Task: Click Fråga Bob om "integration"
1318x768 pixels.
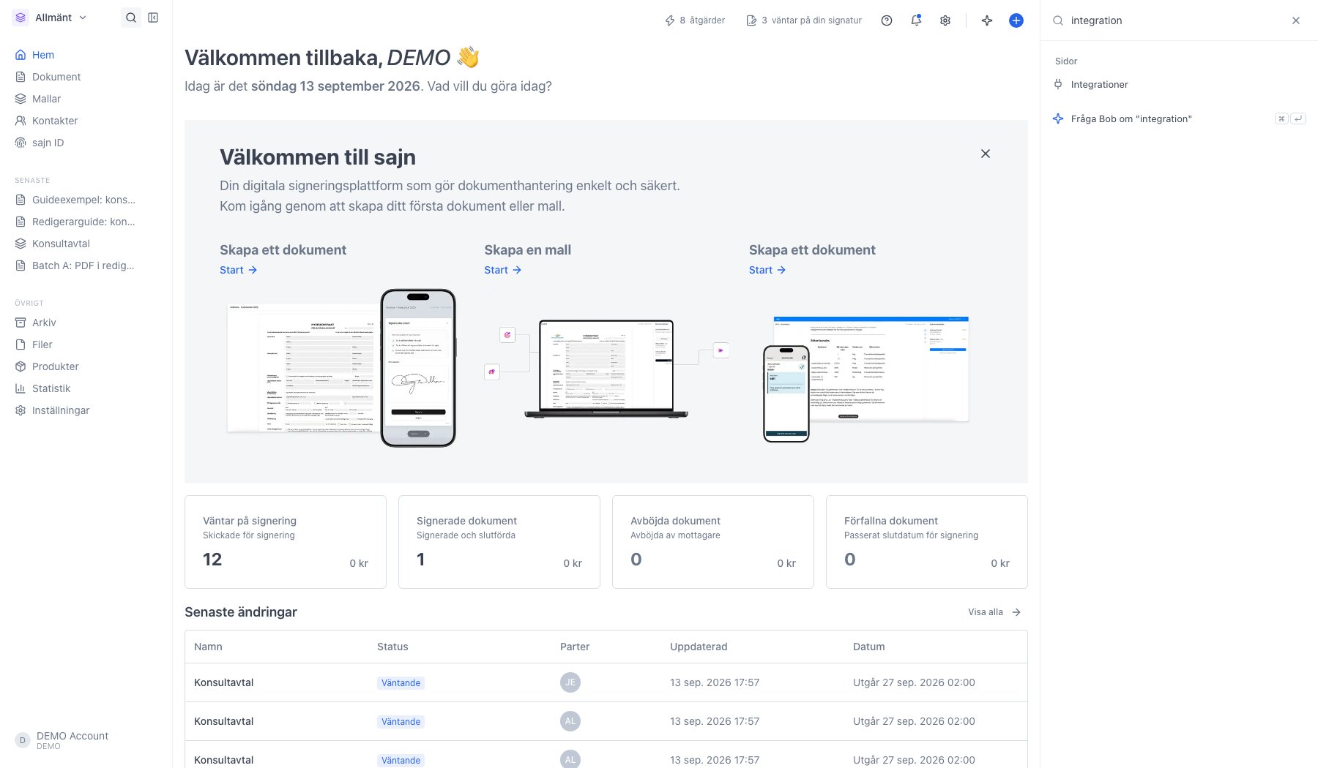Action: [x=1179, y=118]
